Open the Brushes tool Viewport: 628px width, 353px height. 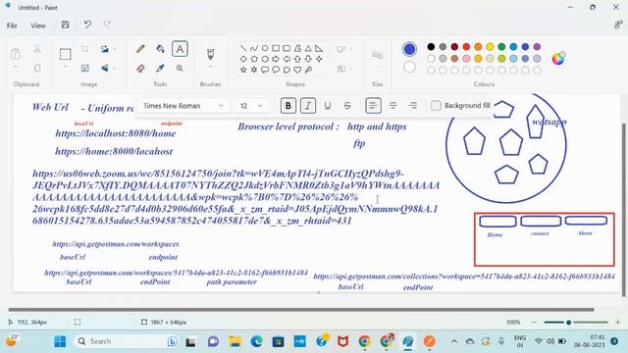click(x=210, y=54)
